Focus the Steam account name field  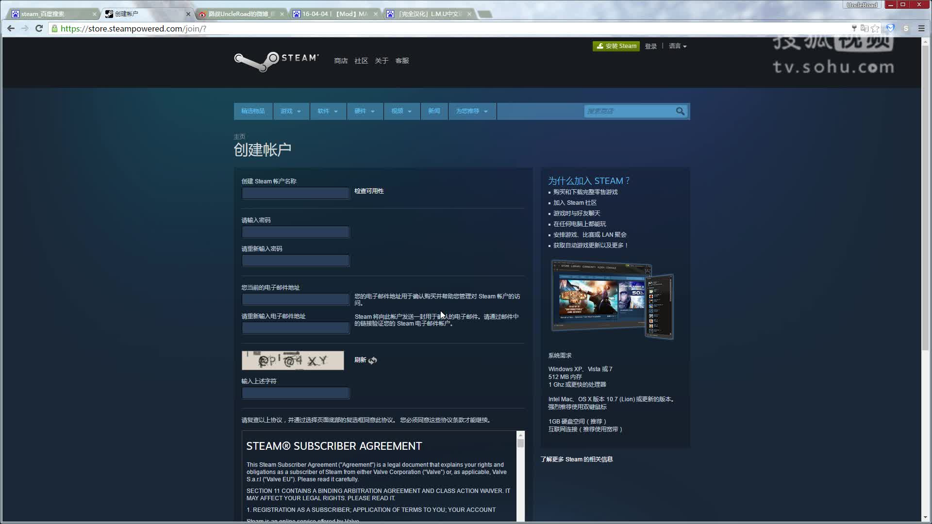[296, 193]
